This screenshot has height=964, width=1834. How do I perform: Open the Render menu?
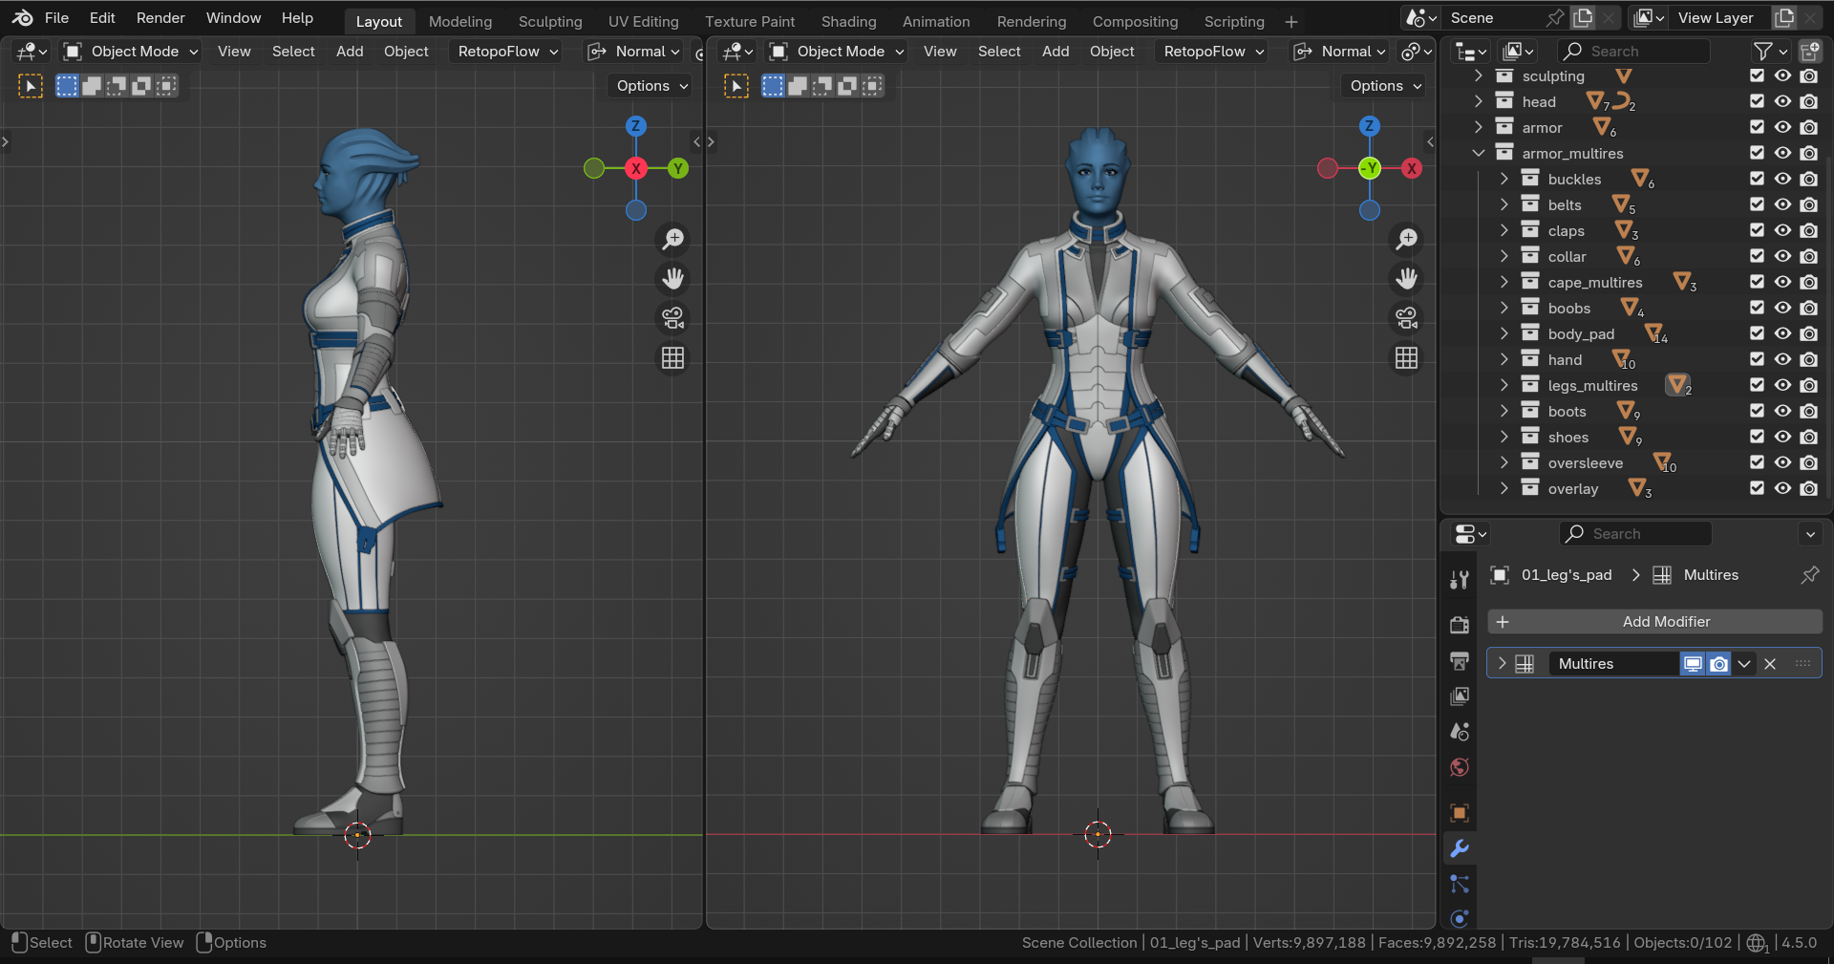coord(160,18)
